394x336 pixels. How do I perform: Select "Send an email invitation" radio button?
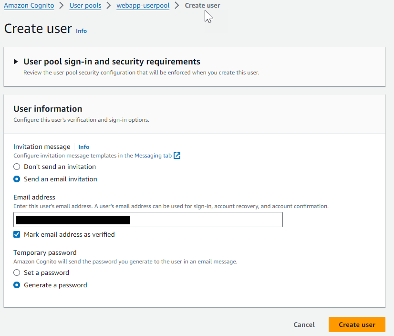pos(17,179)
